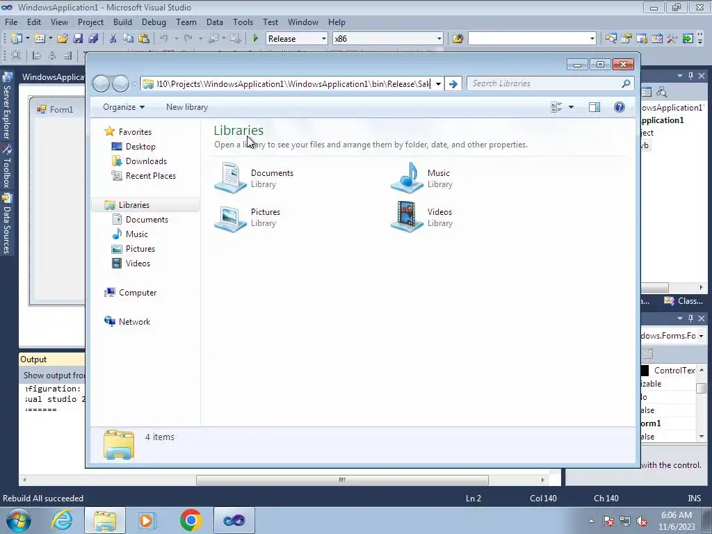Image resolution: width=712 pixels, height=534 pixels.
Task: Open the File menu
Action: [x=11, y=22]
